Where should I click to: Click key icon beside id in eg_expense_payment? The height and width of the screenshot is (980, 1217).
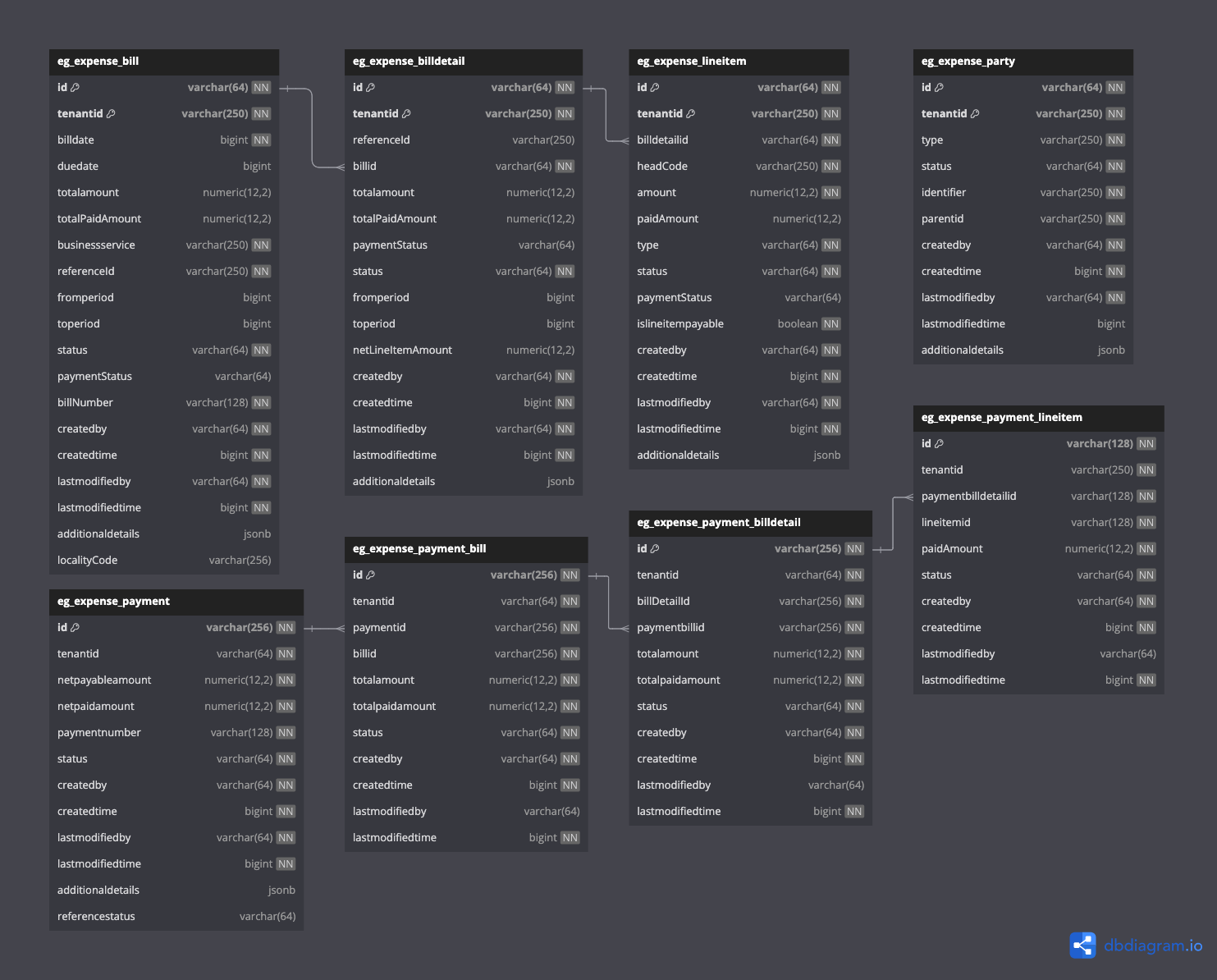tap(75, 627)
